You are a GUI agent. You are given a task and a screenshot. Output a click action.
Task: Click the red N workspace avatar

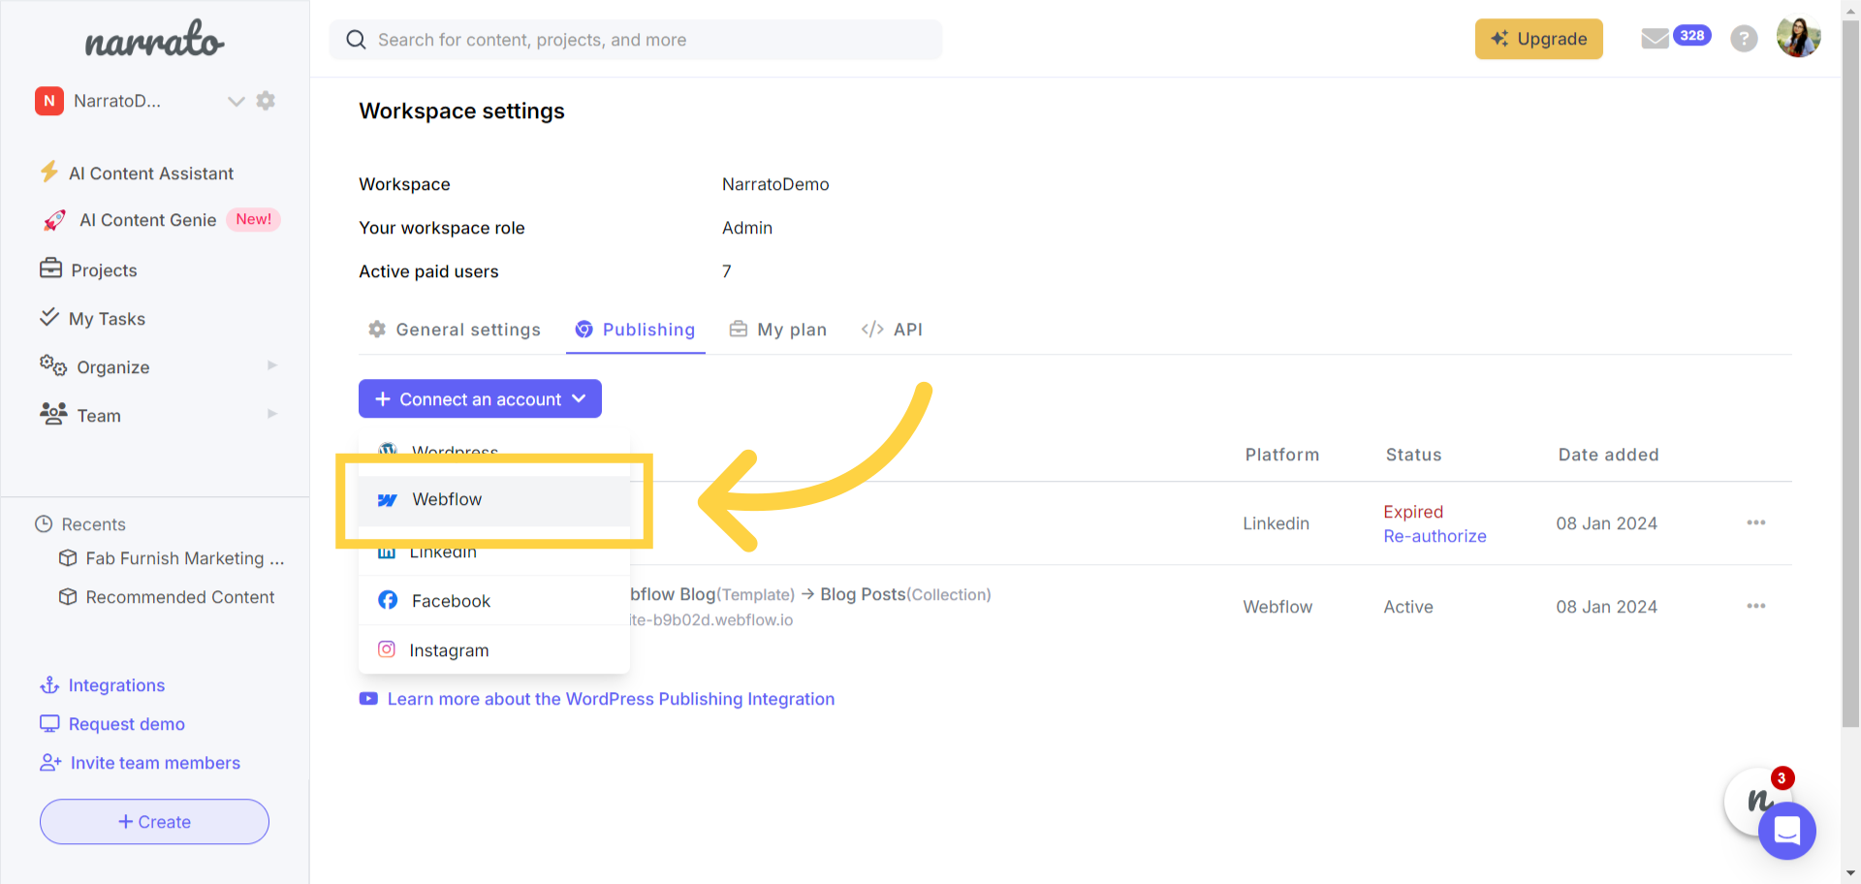pos(49,101)
